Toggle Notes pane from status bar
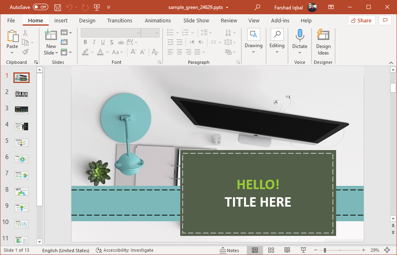The image size is (397, 255). 229,250
